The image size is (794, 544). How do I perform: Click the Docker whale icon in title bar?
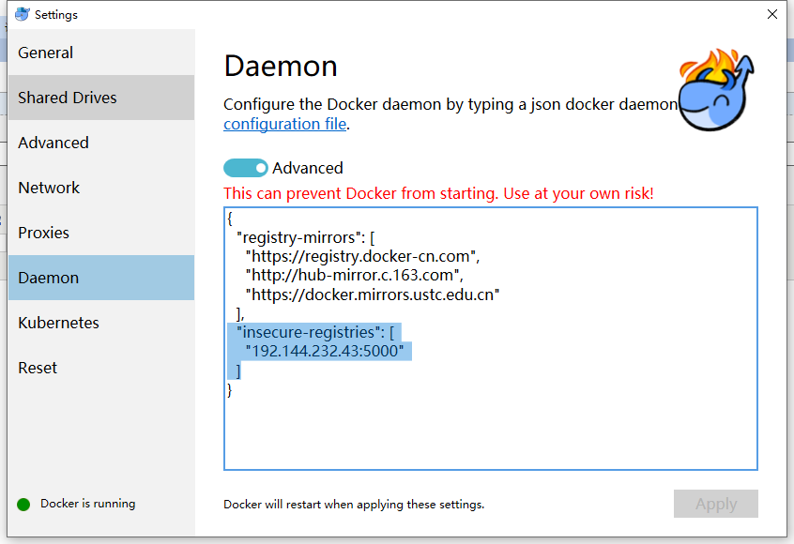click(x=23, y=14)
